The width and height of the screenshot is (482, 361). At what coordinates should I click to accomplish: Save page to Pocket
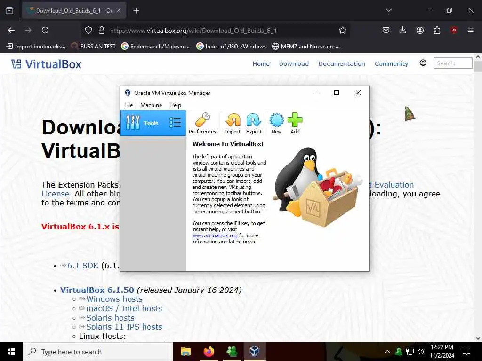pyautogui.click(x=386, y=30)
